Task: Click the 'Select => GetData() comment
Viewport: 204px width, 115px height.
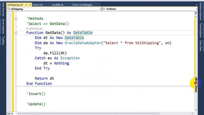Action: (x=47, y=24)
